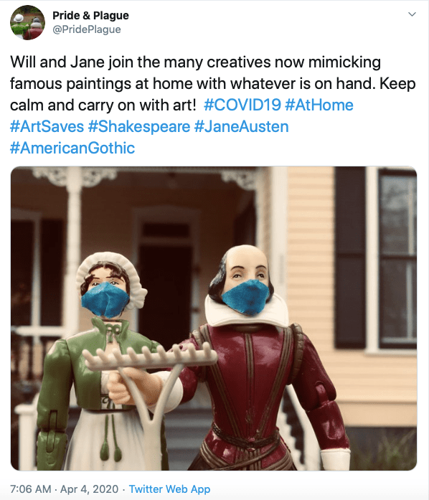Follow the #COVID19 hashtag

point(242,105)
